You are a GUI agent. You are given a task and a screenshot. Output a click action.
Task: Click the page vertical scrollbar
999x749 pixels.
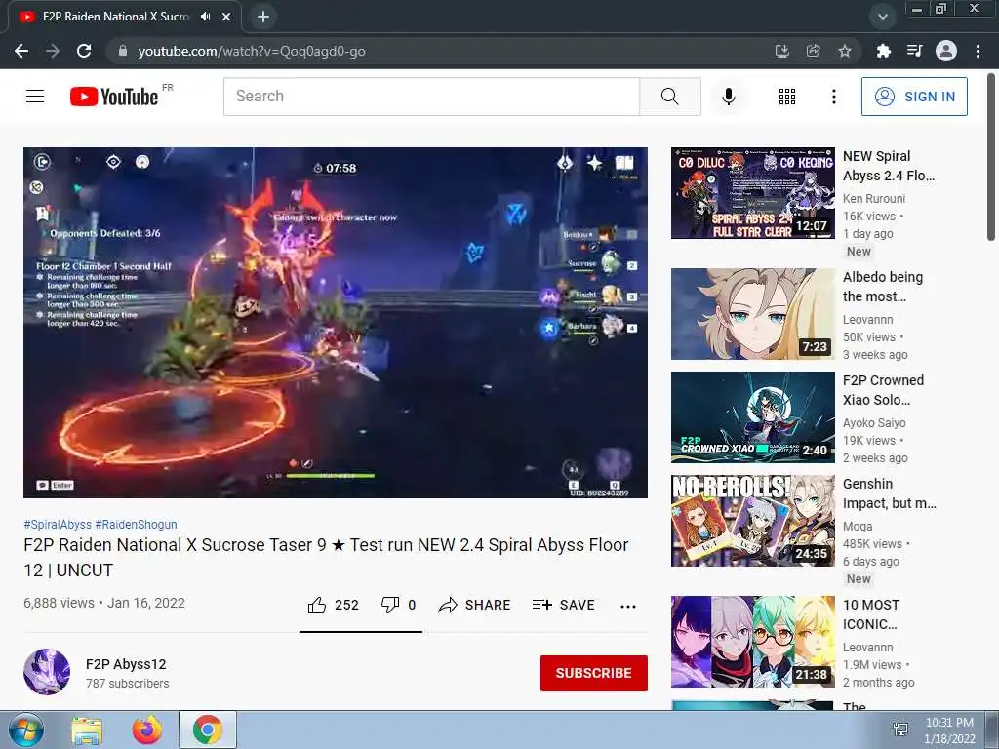coord(991,157)
